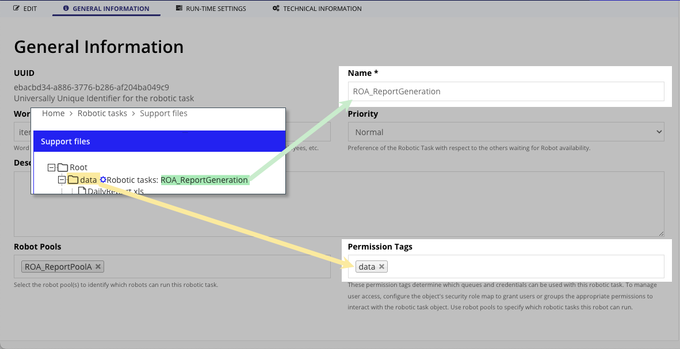
Task: Click the yellow-highlighted data folder icon
Action: (x=74, y=180)
